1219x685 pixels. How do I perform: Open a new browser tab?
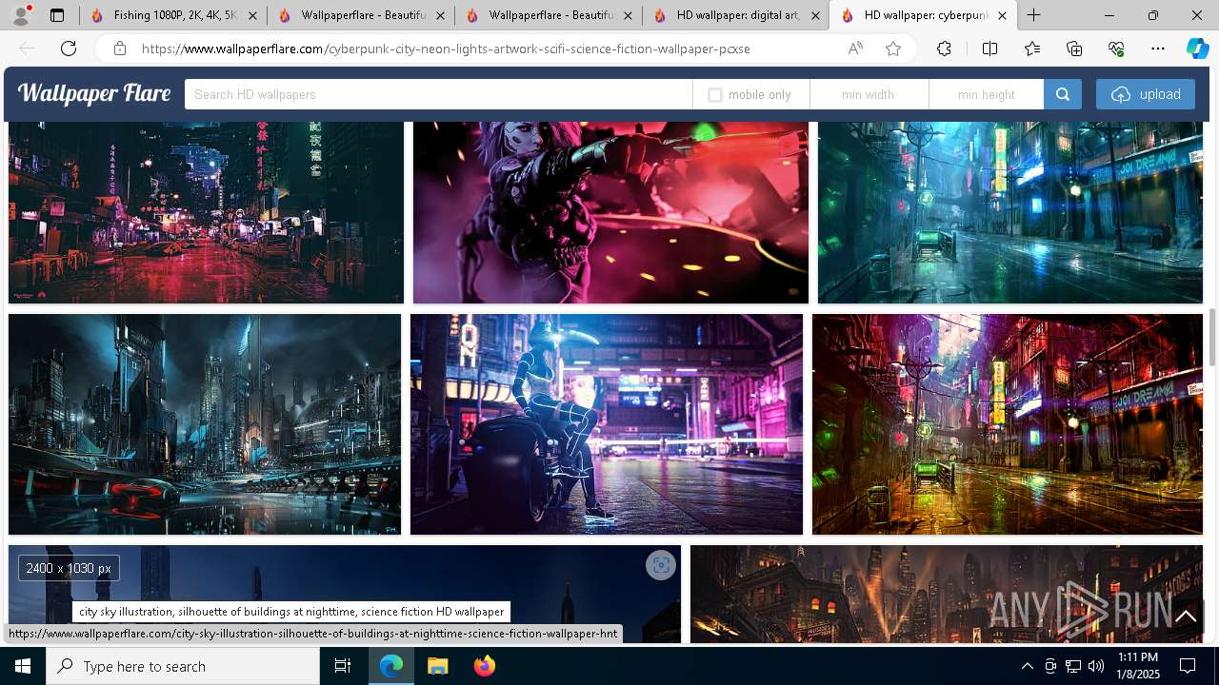coord(1034,15)
